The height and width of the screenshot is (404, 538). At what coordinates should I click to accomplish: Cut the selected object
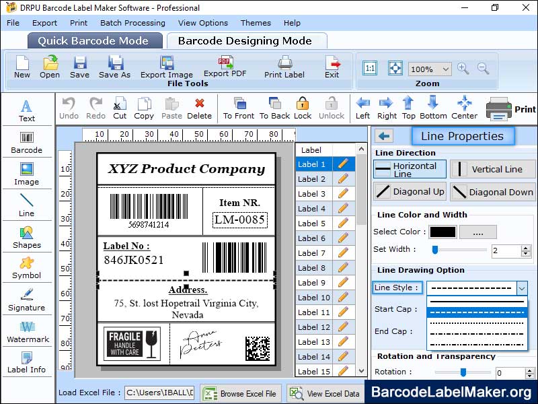point(120,108)
